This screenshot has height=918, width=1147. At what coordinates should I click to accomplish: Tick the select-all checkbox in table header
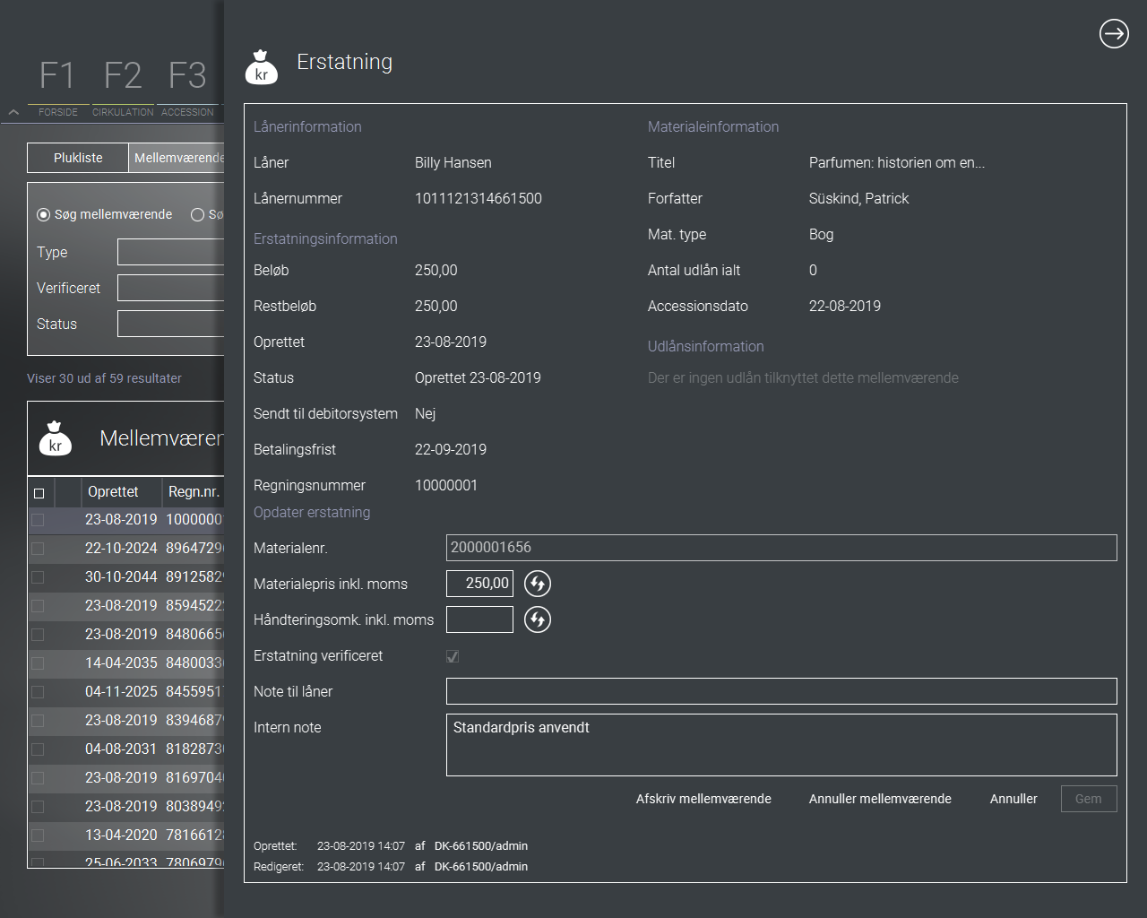[x=39, y=493]
